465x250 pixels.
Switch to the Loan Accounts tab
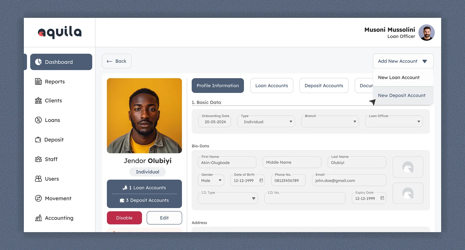coord(272,86)
